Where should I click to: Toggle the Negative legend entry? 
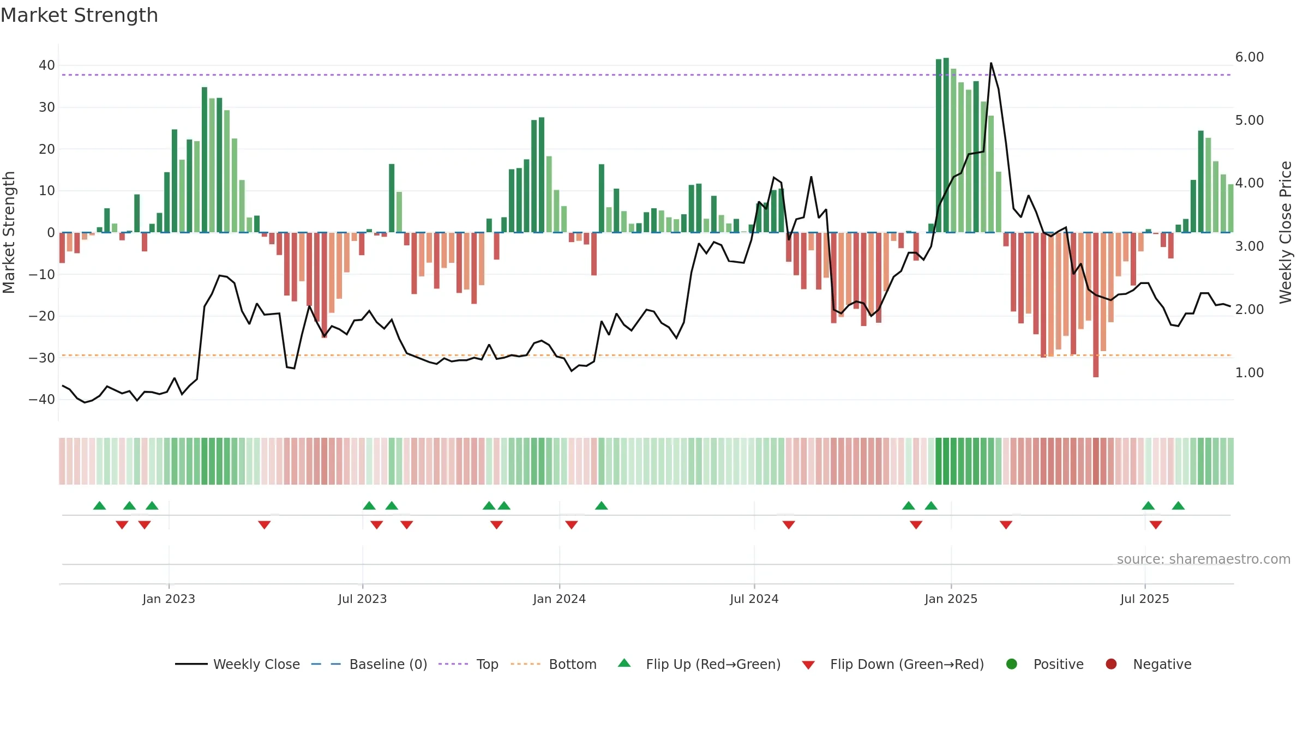[1148, 664]
